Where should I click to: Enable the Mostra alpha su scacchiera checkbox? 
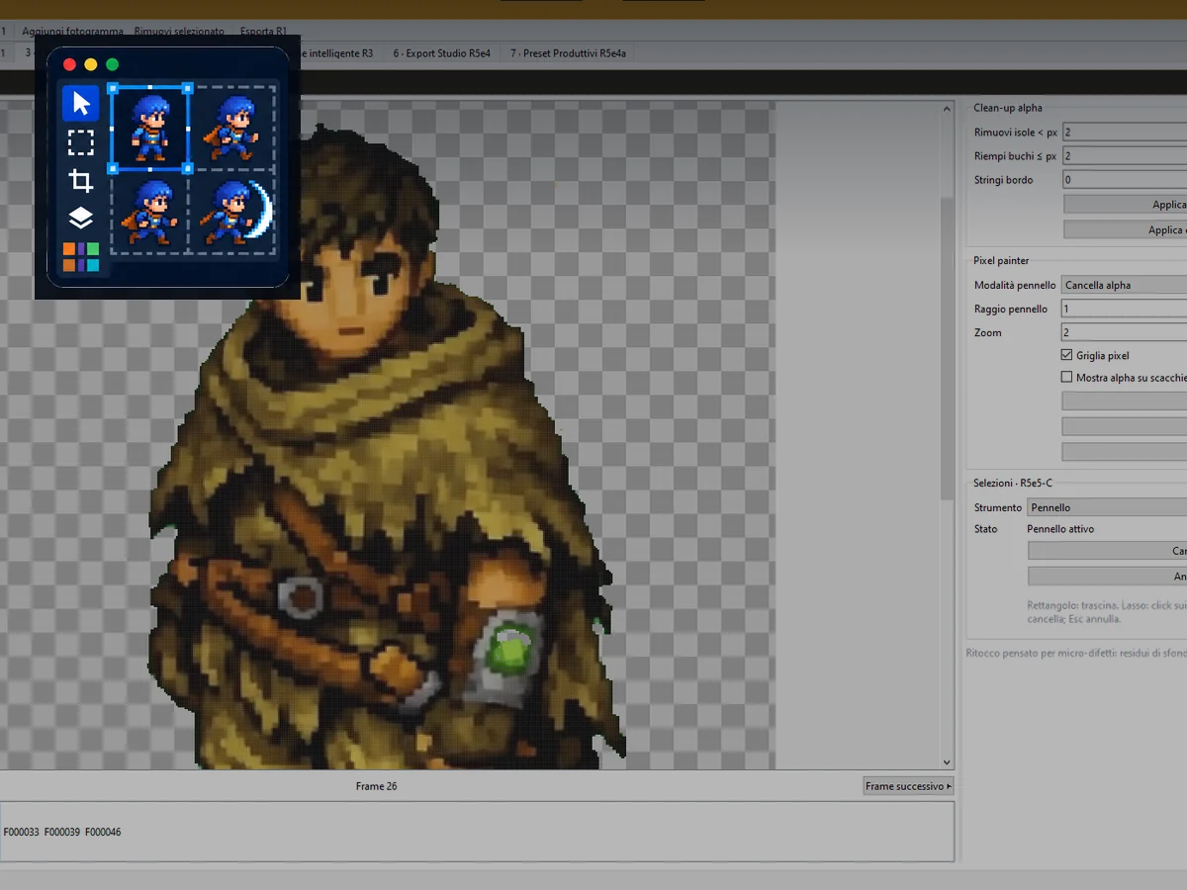pos(1066,377)
